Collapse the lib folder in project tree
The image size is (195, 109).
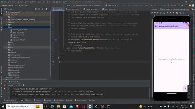[x=6, y=27]
